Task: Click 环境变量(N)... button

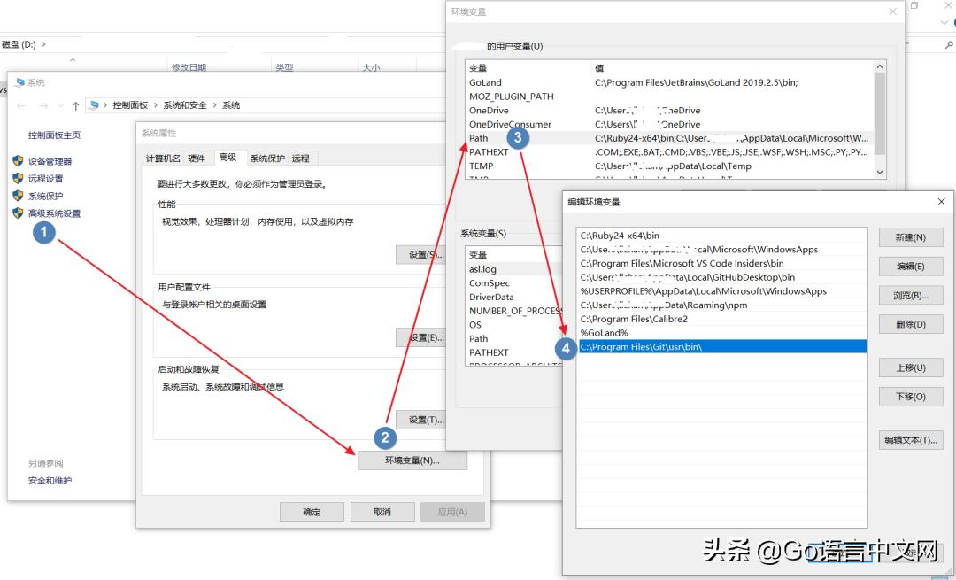Action: pos(412,460)
